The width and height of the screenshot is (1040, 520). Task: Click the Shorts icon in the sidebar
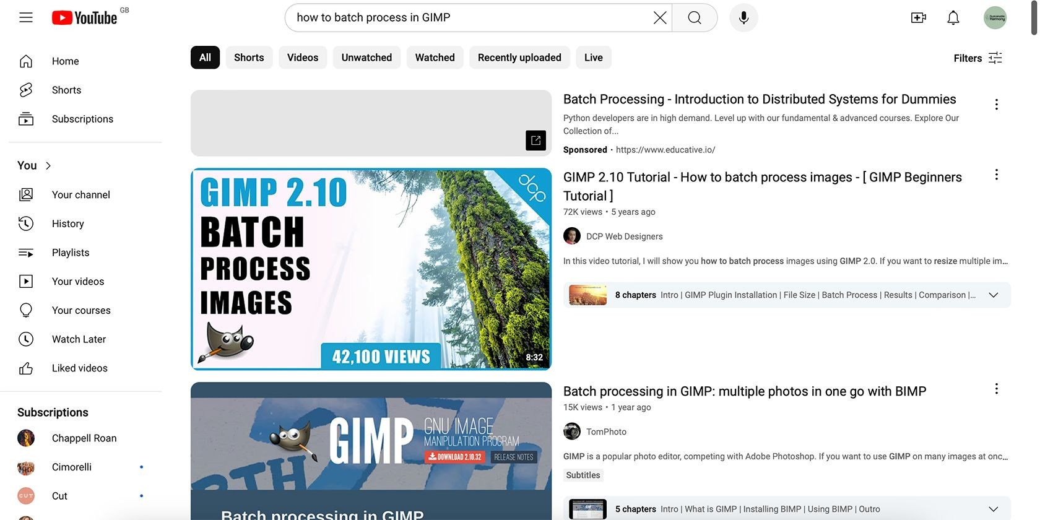click(26, 90)
